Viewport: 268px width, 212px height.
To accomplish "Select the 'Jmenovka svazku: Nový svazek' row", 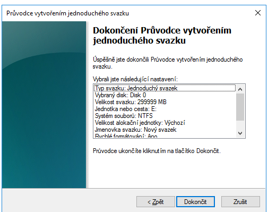I will click(x=165, y=130).
